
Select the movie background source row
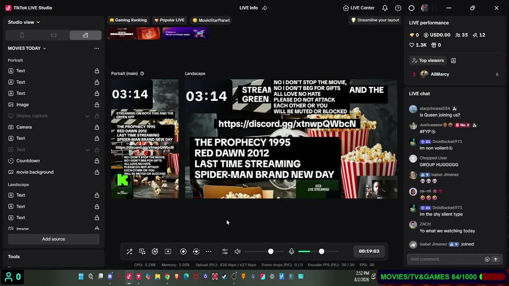[x=54, y=172]
